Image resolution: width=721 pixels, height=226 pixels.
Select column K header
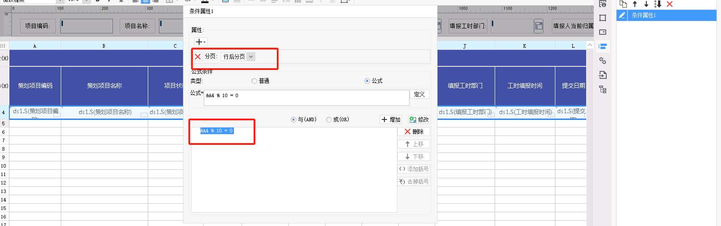pyautogui.click(x=525, y=45)
